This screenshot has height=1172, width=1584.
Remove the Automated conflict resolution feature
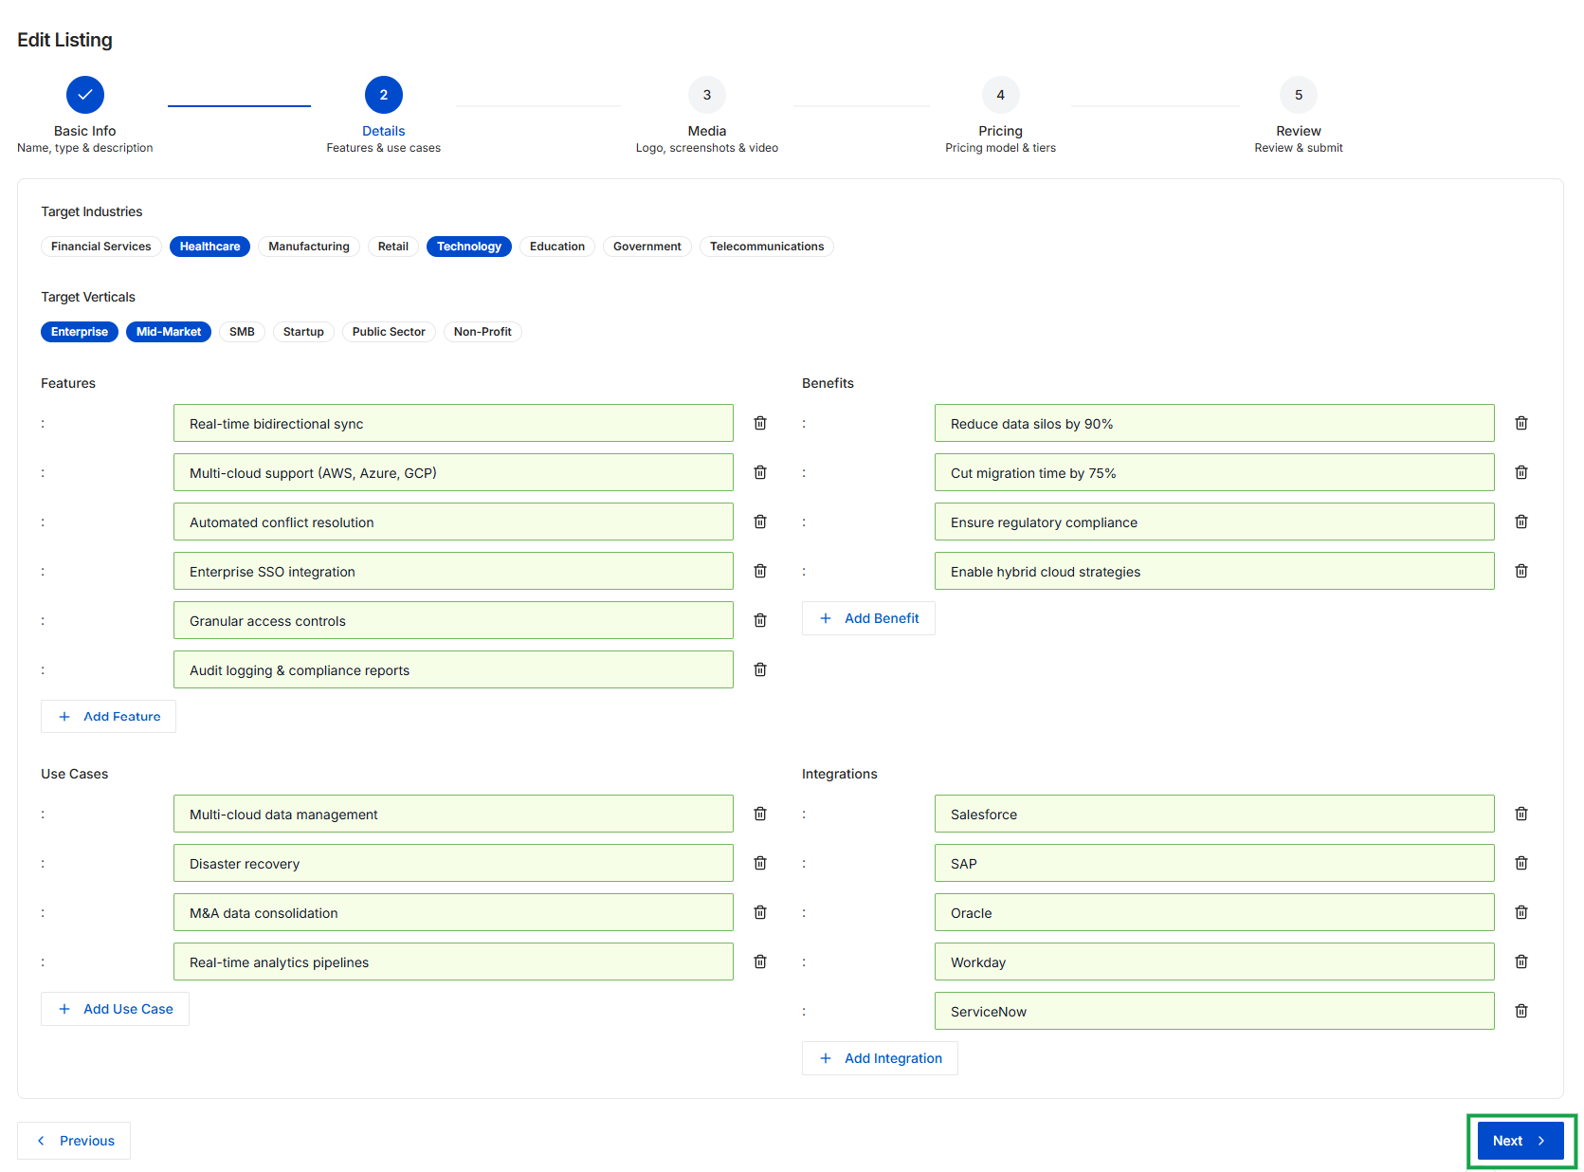coord(760,522)
